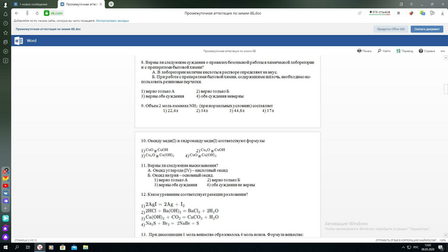Click the Перевод translate icon
Image resolution: width=448 pixels, height=252 pixels.
click(x=398, y=51)
